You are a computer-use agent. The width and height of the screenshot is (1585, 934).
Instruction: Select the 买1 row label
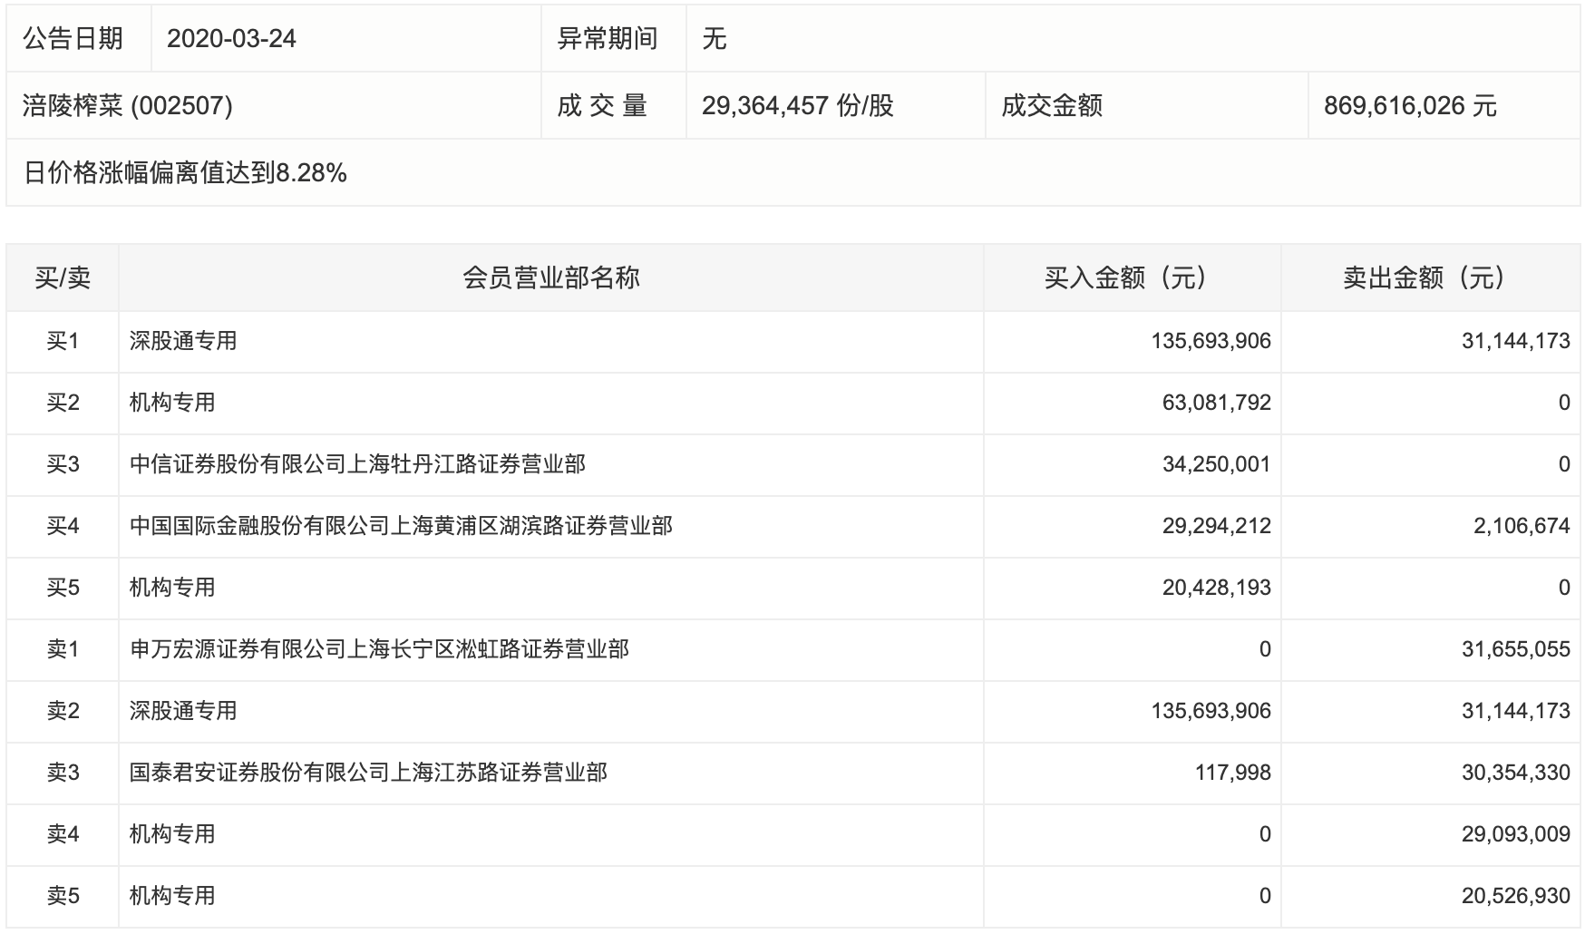tap(63, 341)
